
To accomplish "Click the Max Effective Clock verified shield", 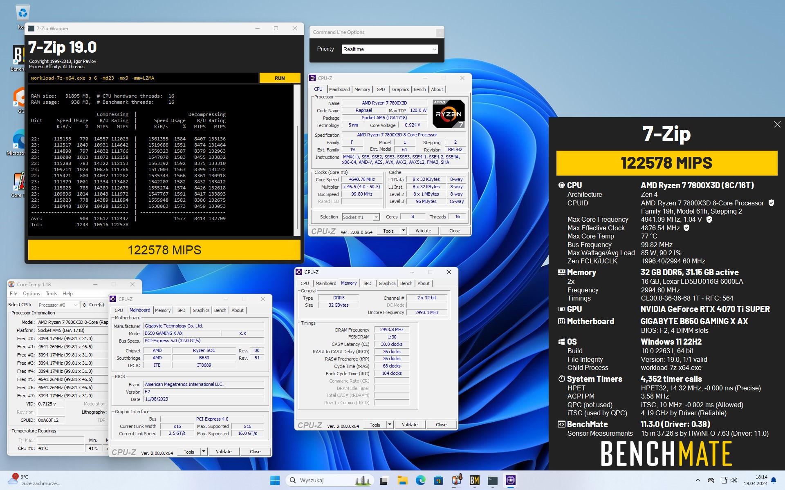I will pyautogui.click(x=686, y=228).
